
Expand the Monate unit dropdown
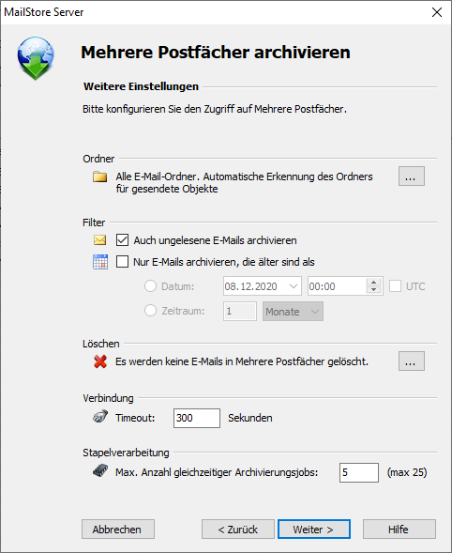pos(293,312)
